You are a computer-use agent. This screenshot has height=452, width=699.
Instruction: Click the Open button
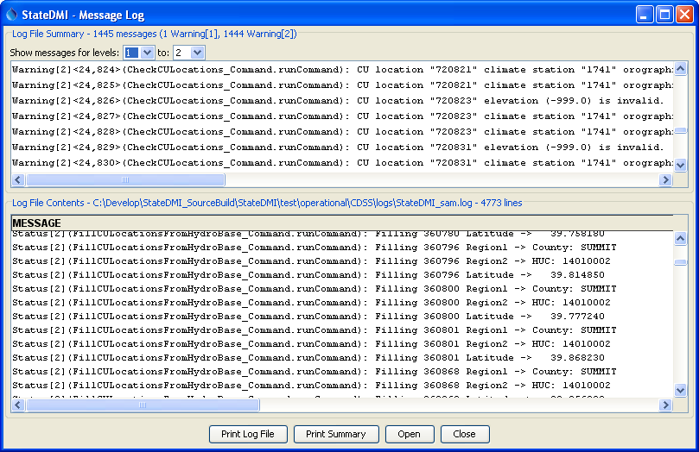(410, 434)
